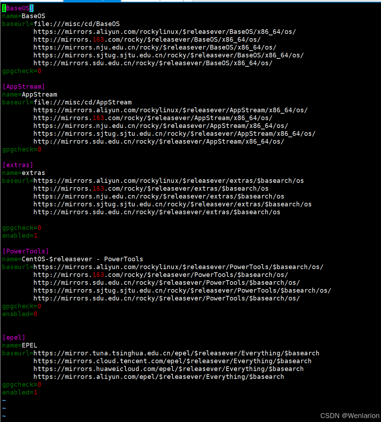The width and height of the screenshot is (381, 422).
Task: Select sdu.edu.cn extras mirror URL
Action: pos(157,212)
